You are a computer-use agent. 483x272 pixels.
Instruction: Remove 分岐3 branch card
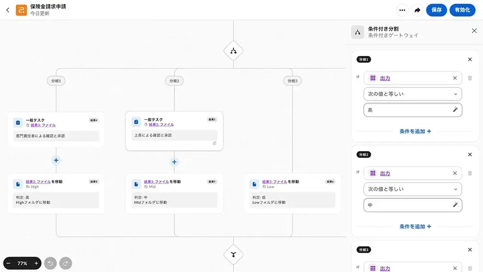point(470,250)
